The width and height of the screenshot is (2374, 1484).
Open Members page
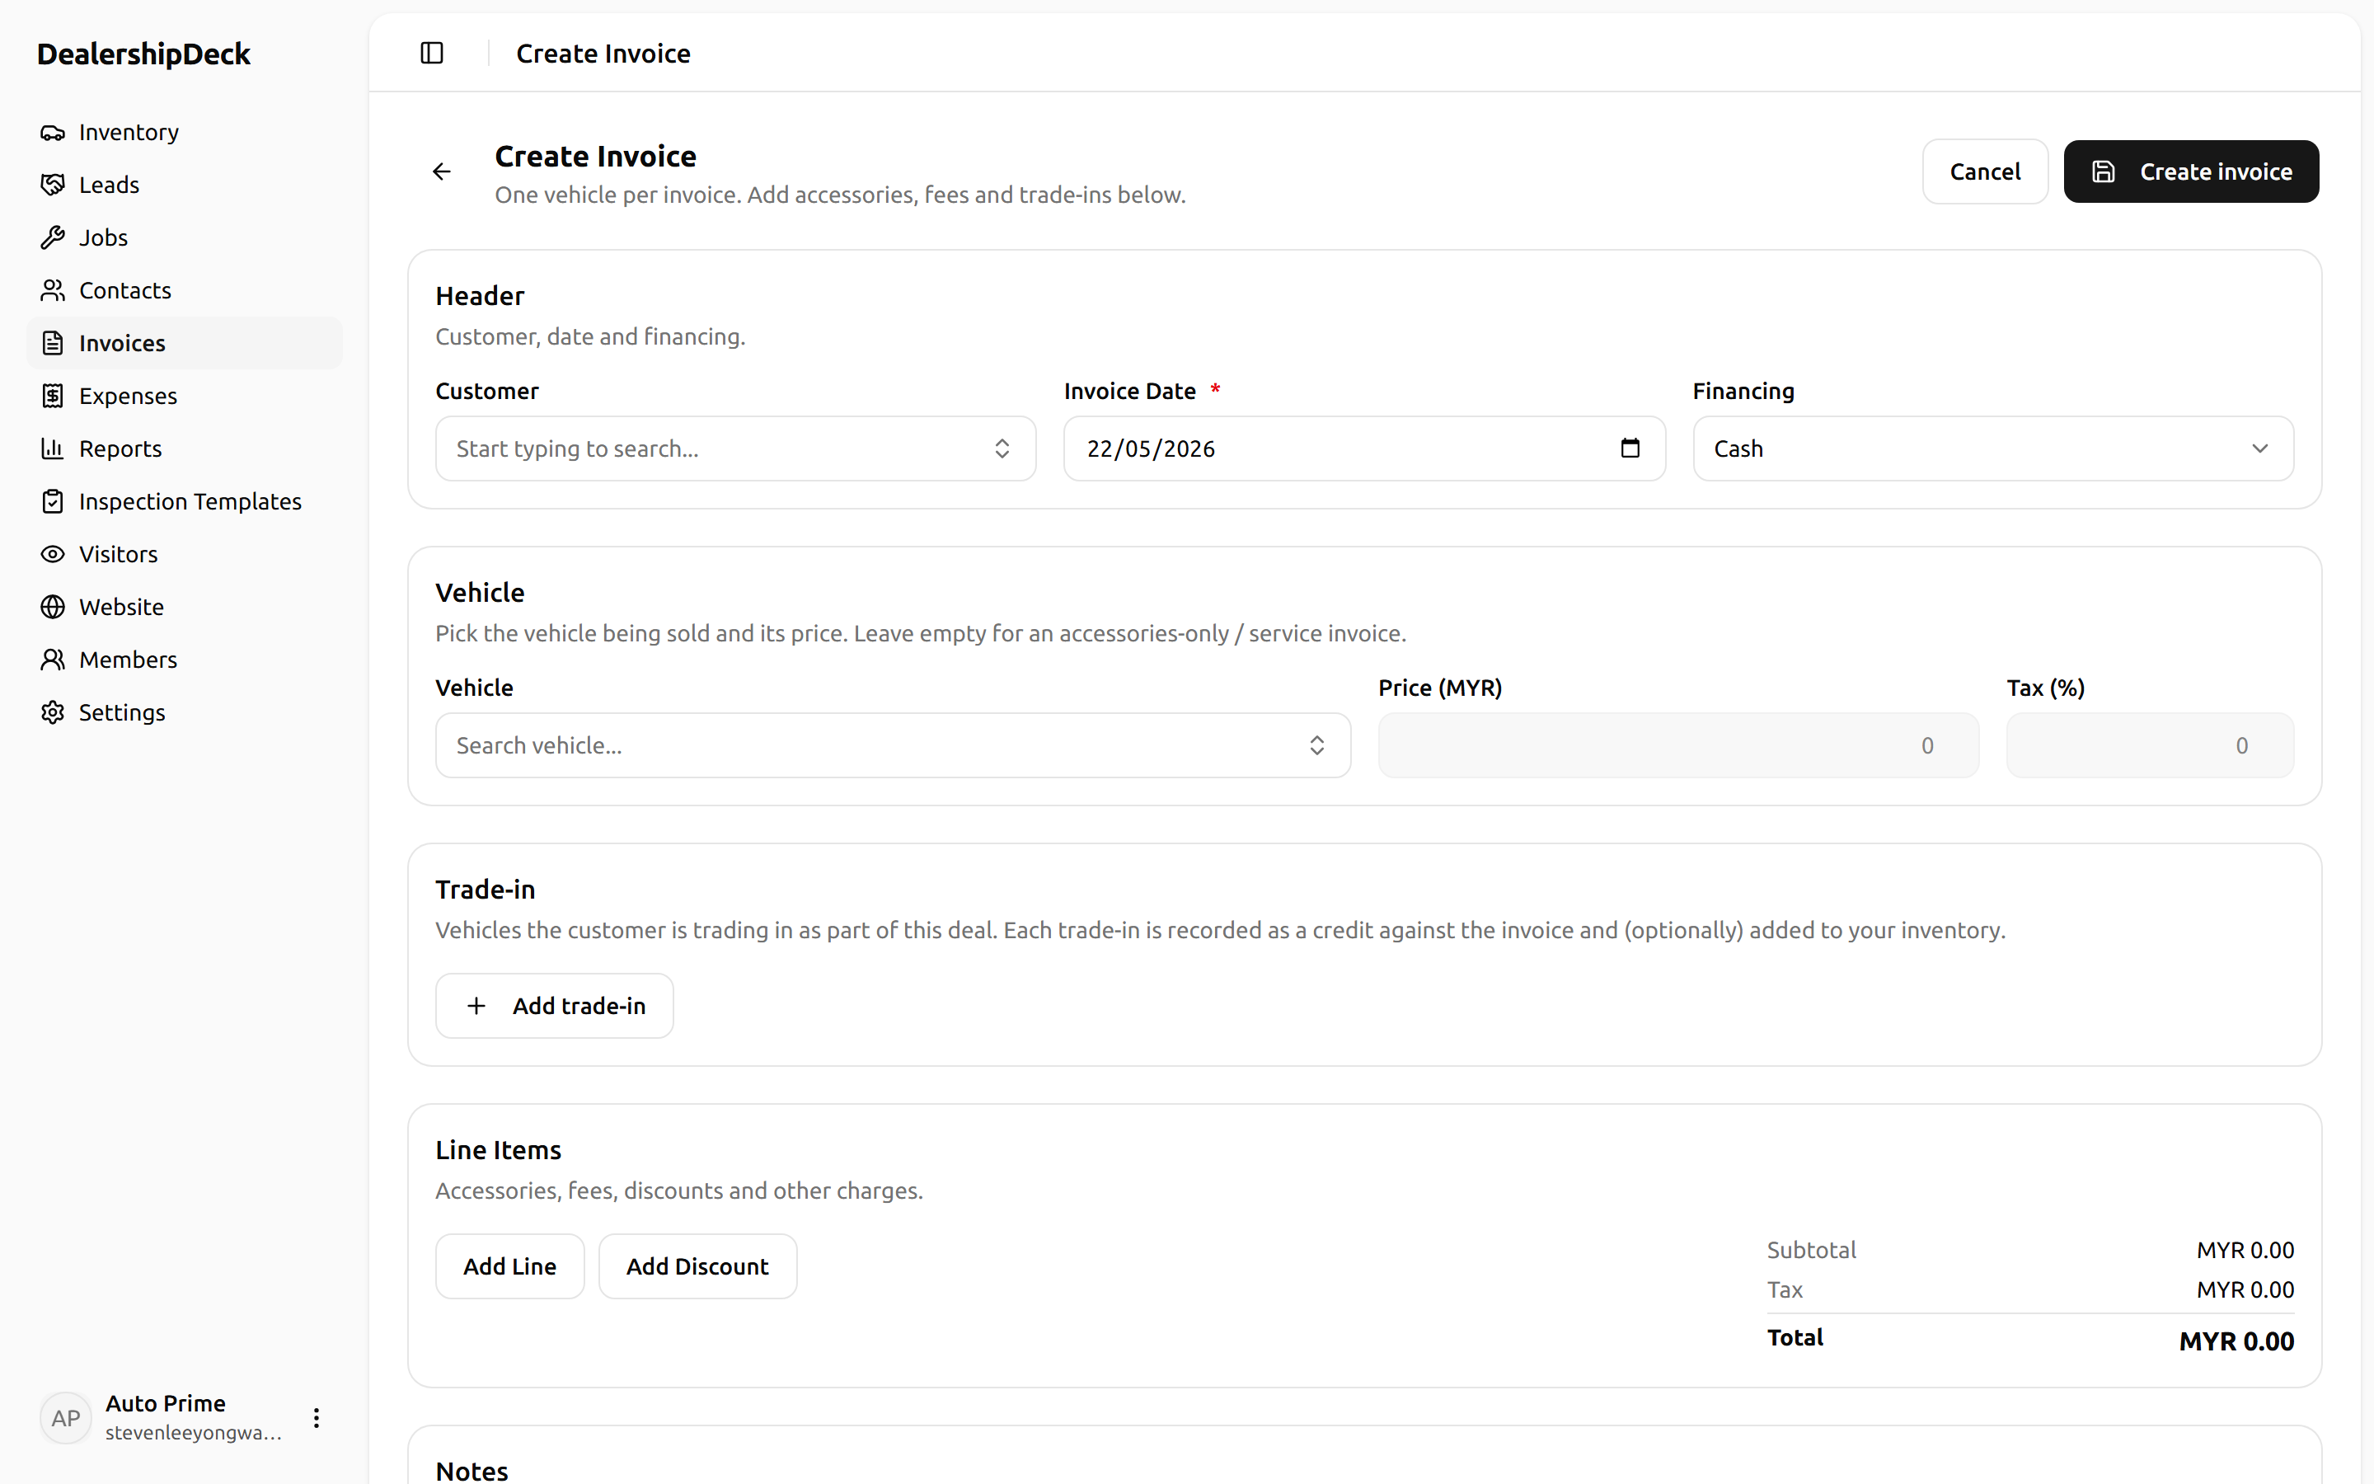coord(185,660)
